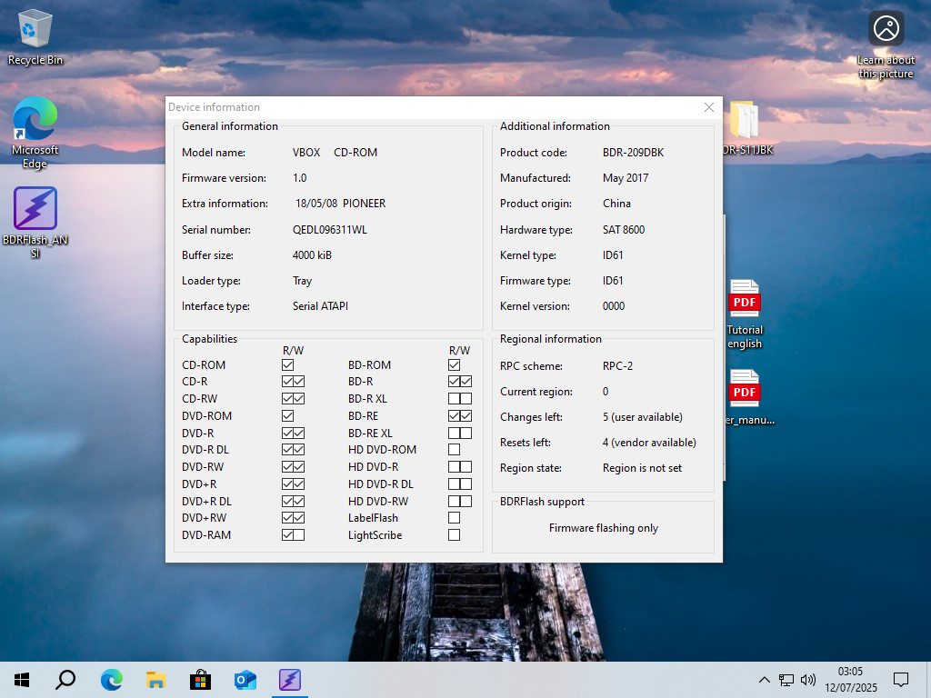931x698 pixels.
Task: Click the 'Firmware flashing only' text
Action: point(604,528)
